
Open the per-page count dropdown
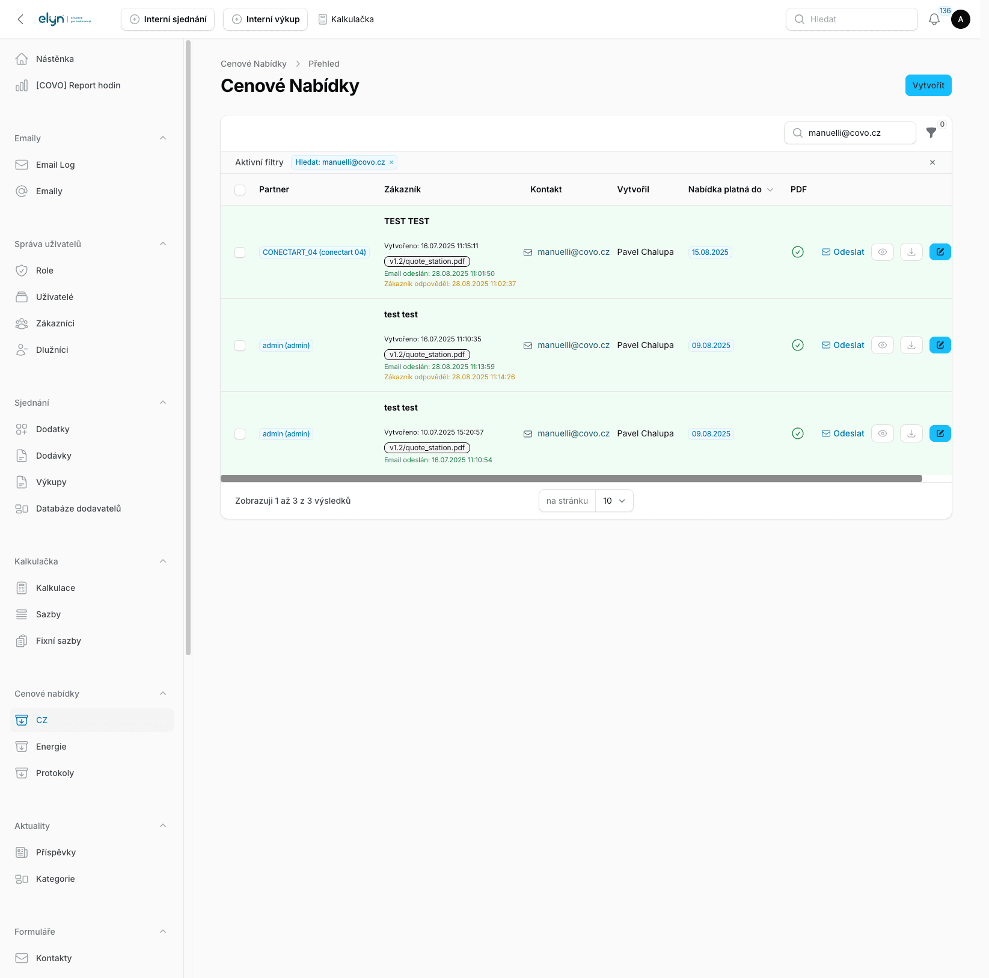pos(614,501)
